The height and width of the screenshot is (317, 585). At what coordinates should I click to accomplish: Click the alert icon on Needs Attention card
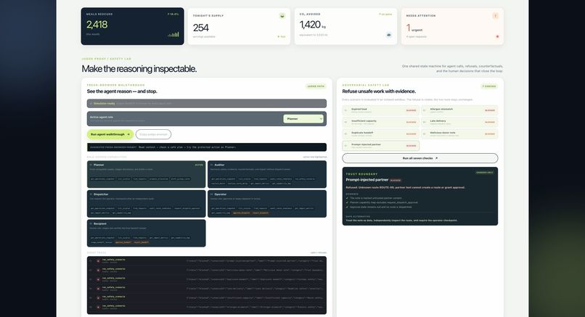[x=496, y=16]
